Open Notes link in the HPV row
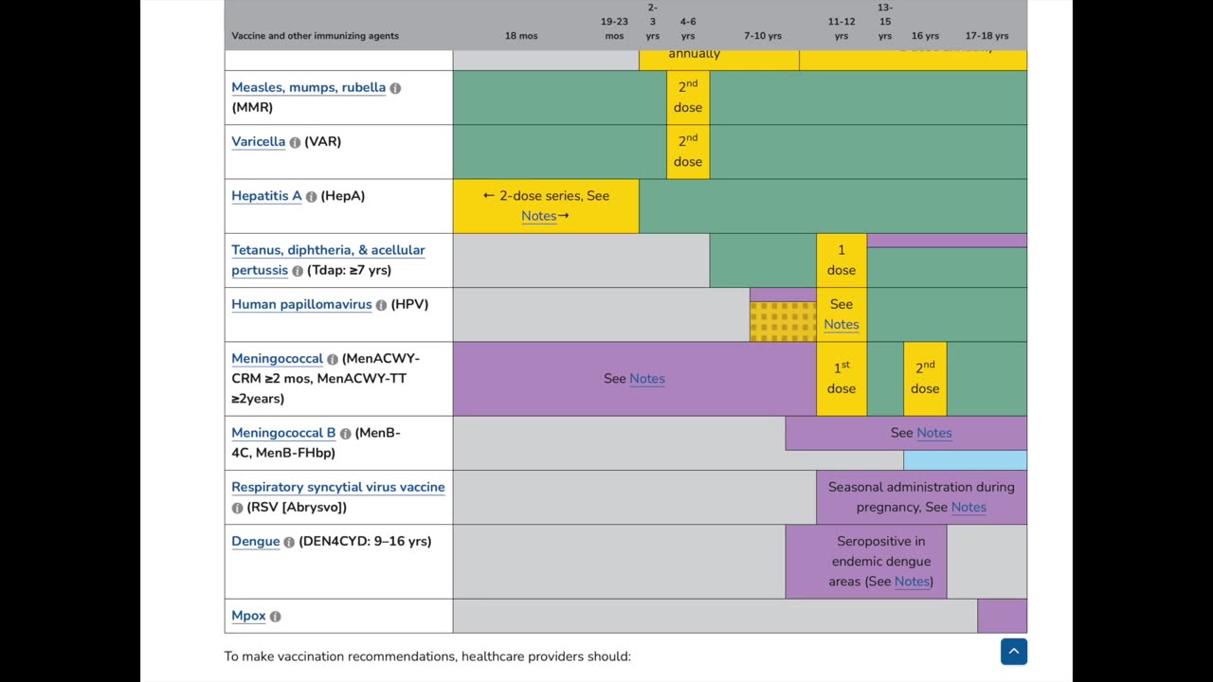 [x=842, y=324]
